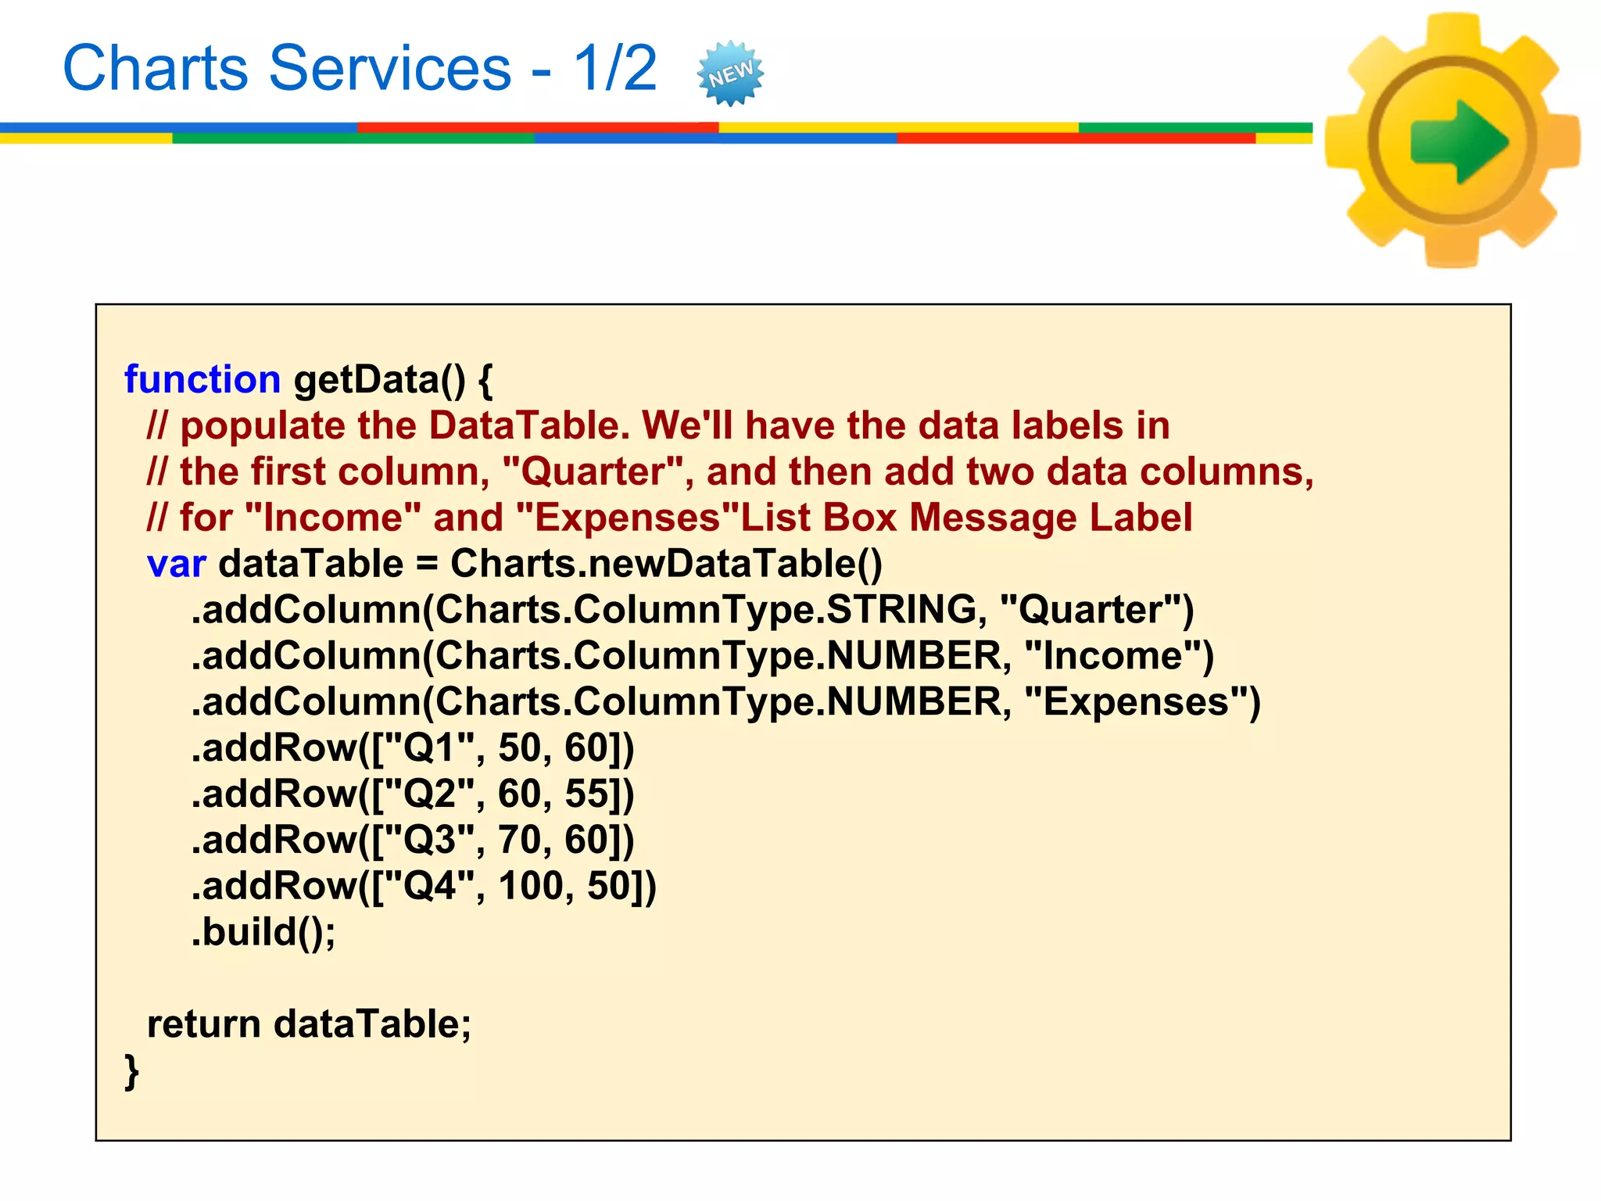Click the comment line mentioning "Income" and "Expenses"
The width and height of the screenshot is (1601, 1201).
669,518
